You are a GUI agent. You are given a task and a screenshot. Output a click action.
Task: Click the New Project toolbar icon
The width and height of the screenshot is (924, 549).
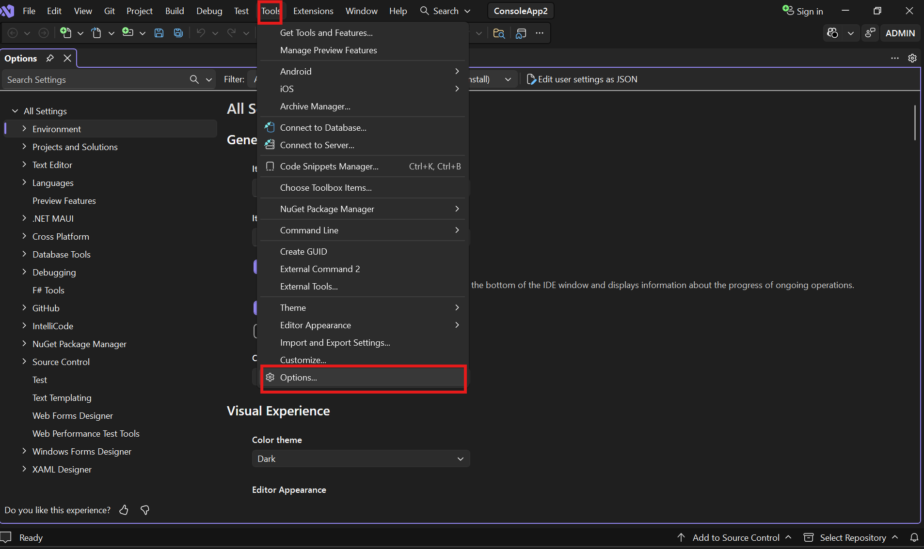[66, 33]
